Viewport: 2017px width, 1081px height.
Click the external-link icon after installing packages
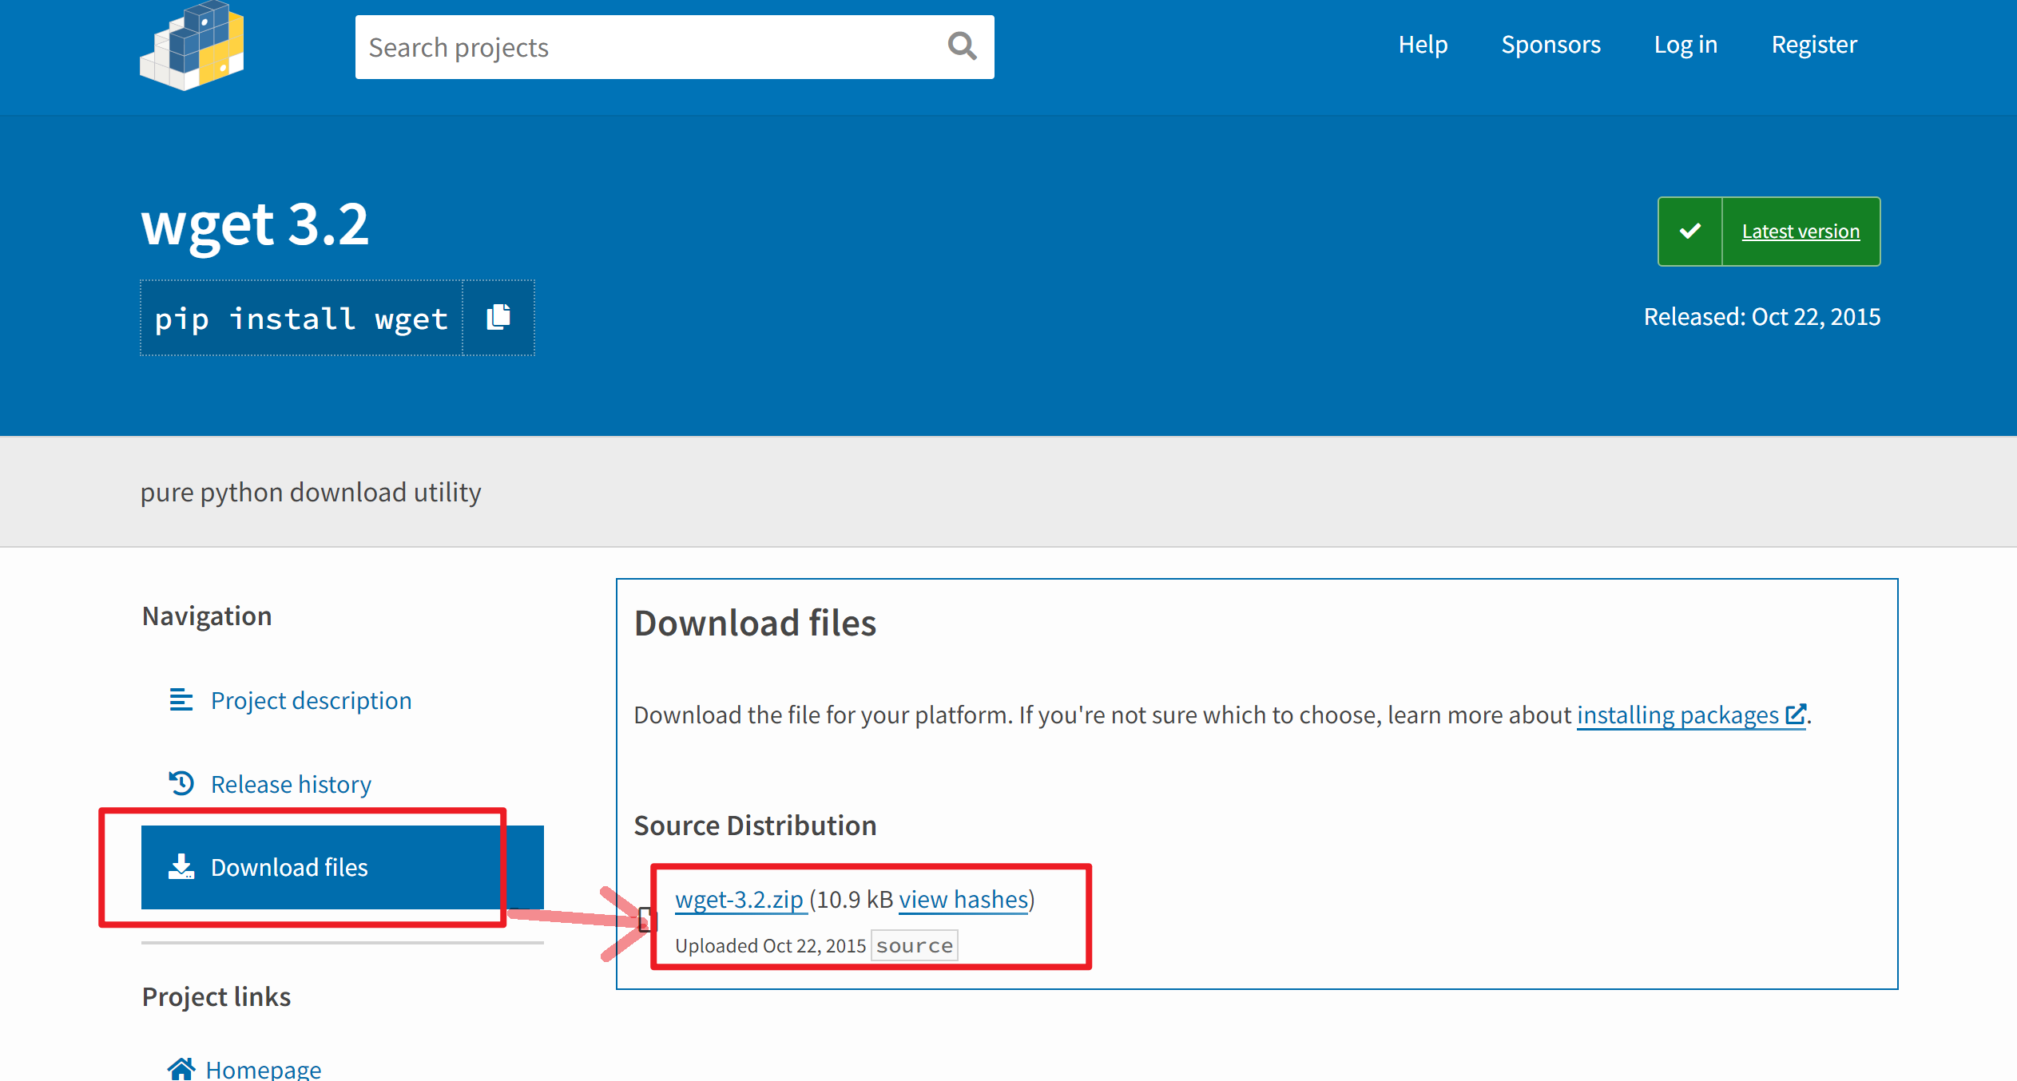[x=1795, y=714]
